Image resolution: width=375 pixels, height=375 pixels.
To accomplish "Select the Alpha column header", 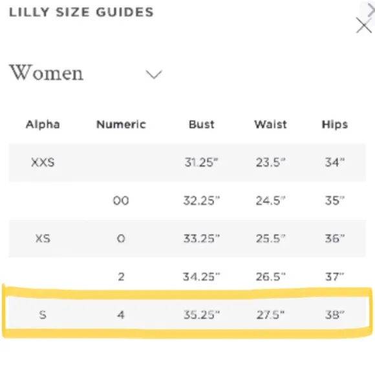I will [43, 125].
